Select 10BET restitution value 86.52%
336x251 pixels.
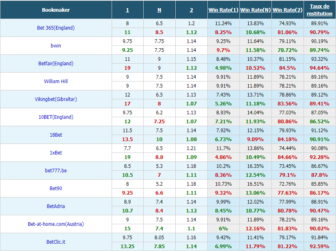(319, 121)
